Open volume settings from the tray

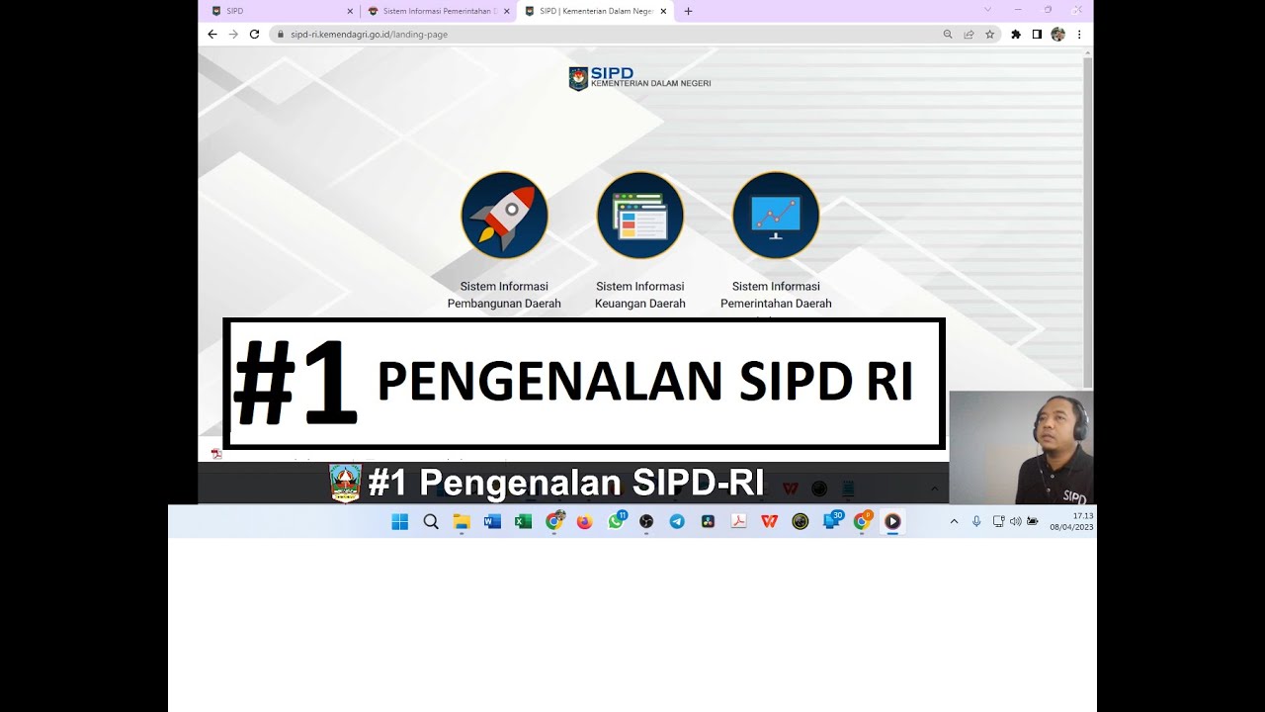(1016, 521)
